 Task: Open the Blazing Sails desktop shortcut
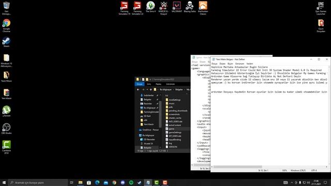(x=190, y=7)
